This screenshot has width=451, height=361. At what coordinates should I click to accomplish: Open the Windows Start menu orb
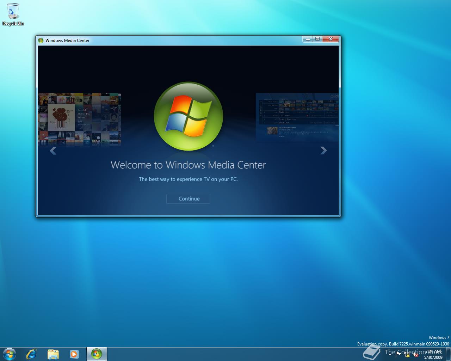[9, 354]
